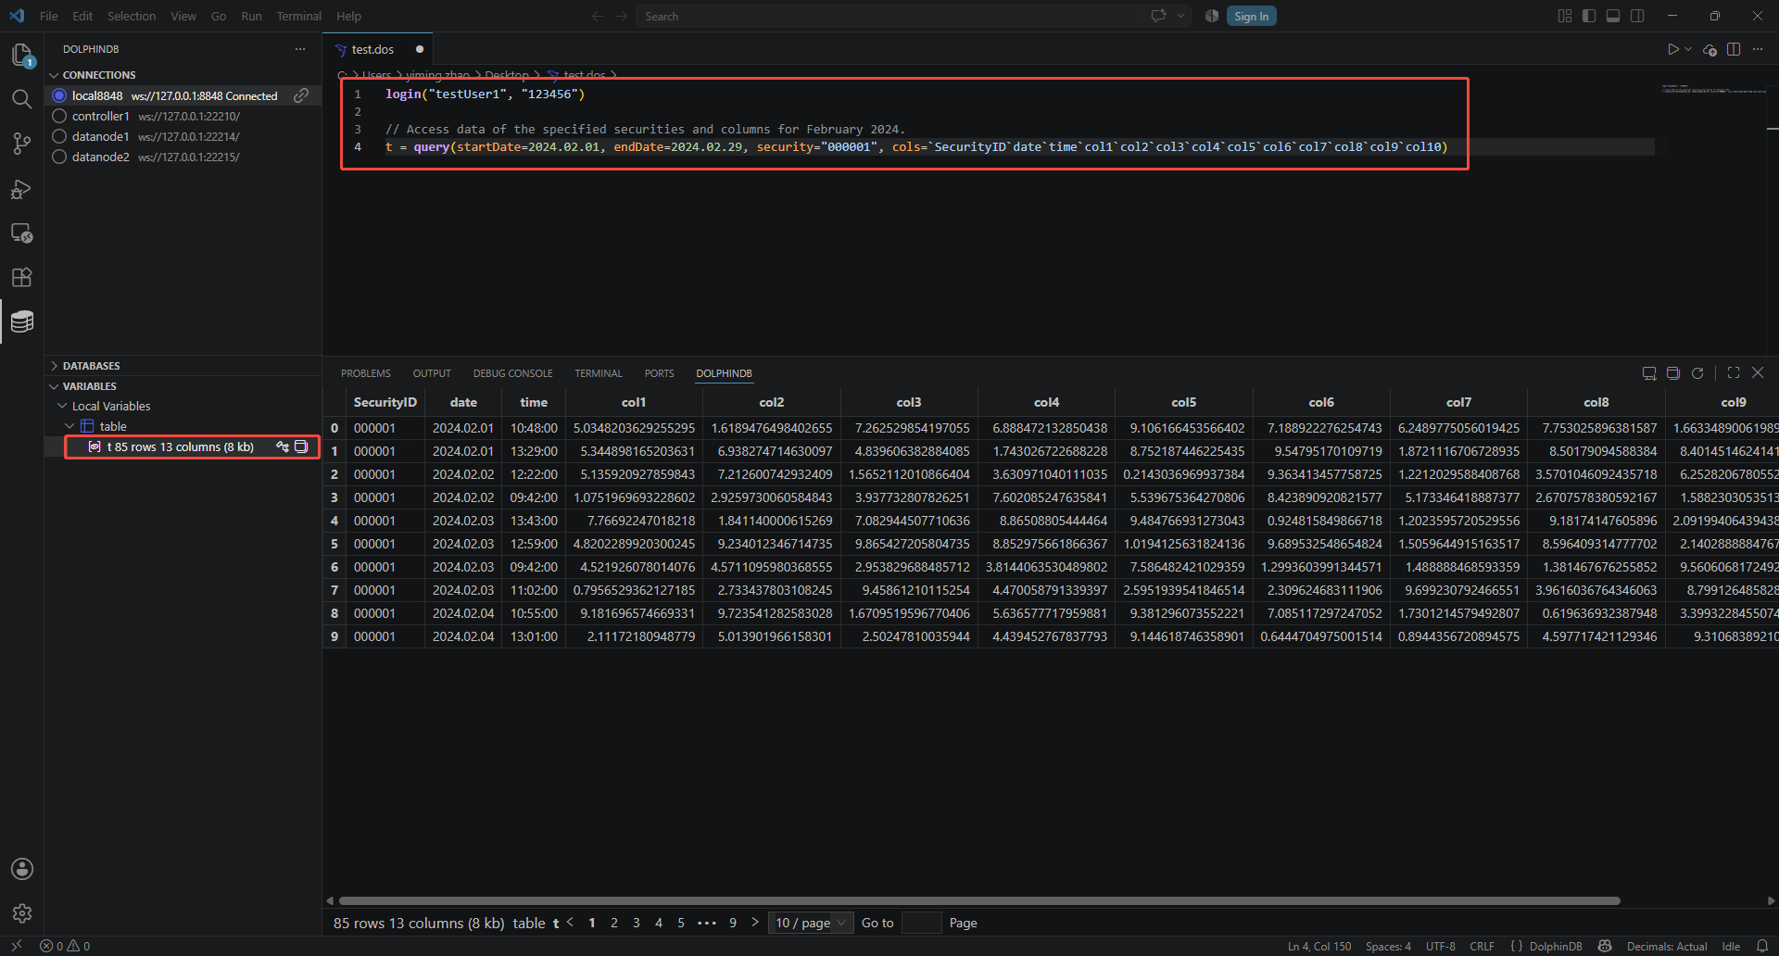Open the File menu
This screenshot has width=1779, height=956.
[49, 16]
